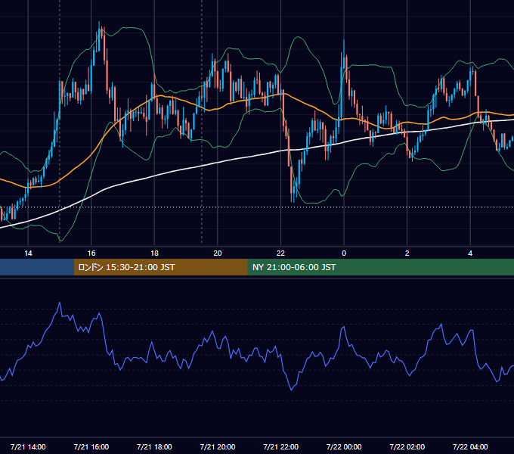This screenshot has width=514, height=454.
Task: Click the 16 hour axis label
Action: 91,253
